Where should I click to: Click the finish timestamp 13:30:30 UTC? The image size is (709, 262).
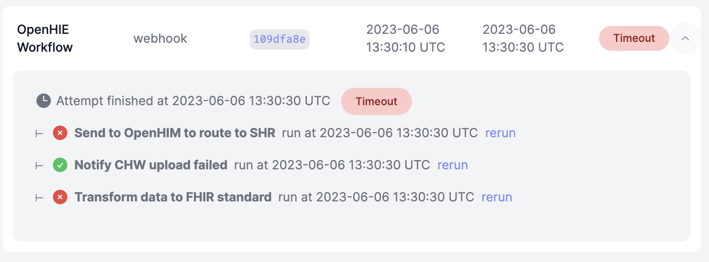[523, 38]
